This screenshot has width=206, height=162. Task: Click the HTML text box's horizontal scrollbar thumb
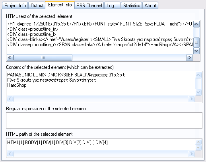pos(43,58)
